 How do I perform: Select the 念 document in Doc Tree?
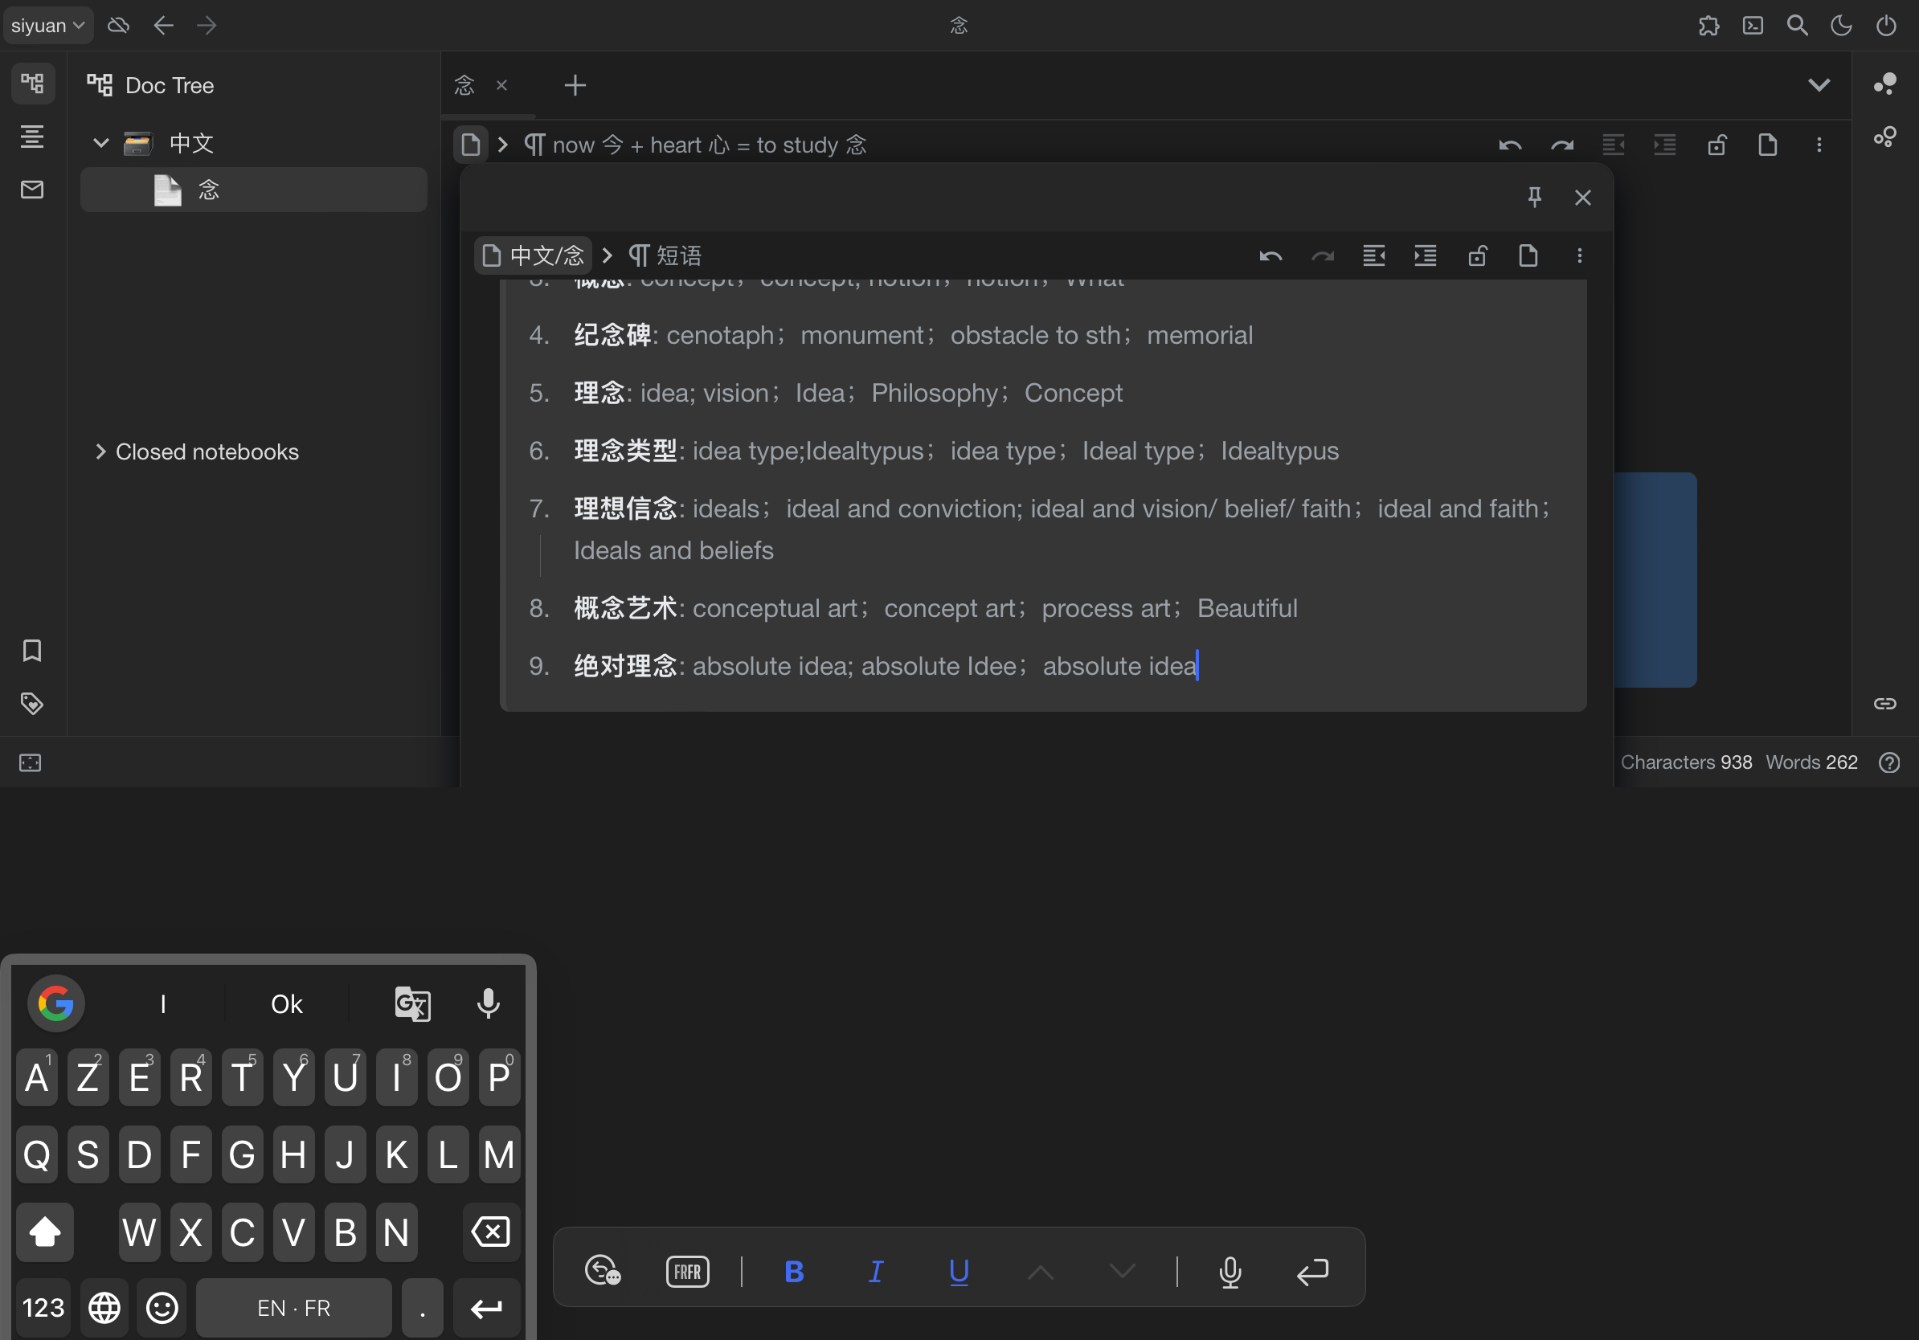click(x=208, y=190)
